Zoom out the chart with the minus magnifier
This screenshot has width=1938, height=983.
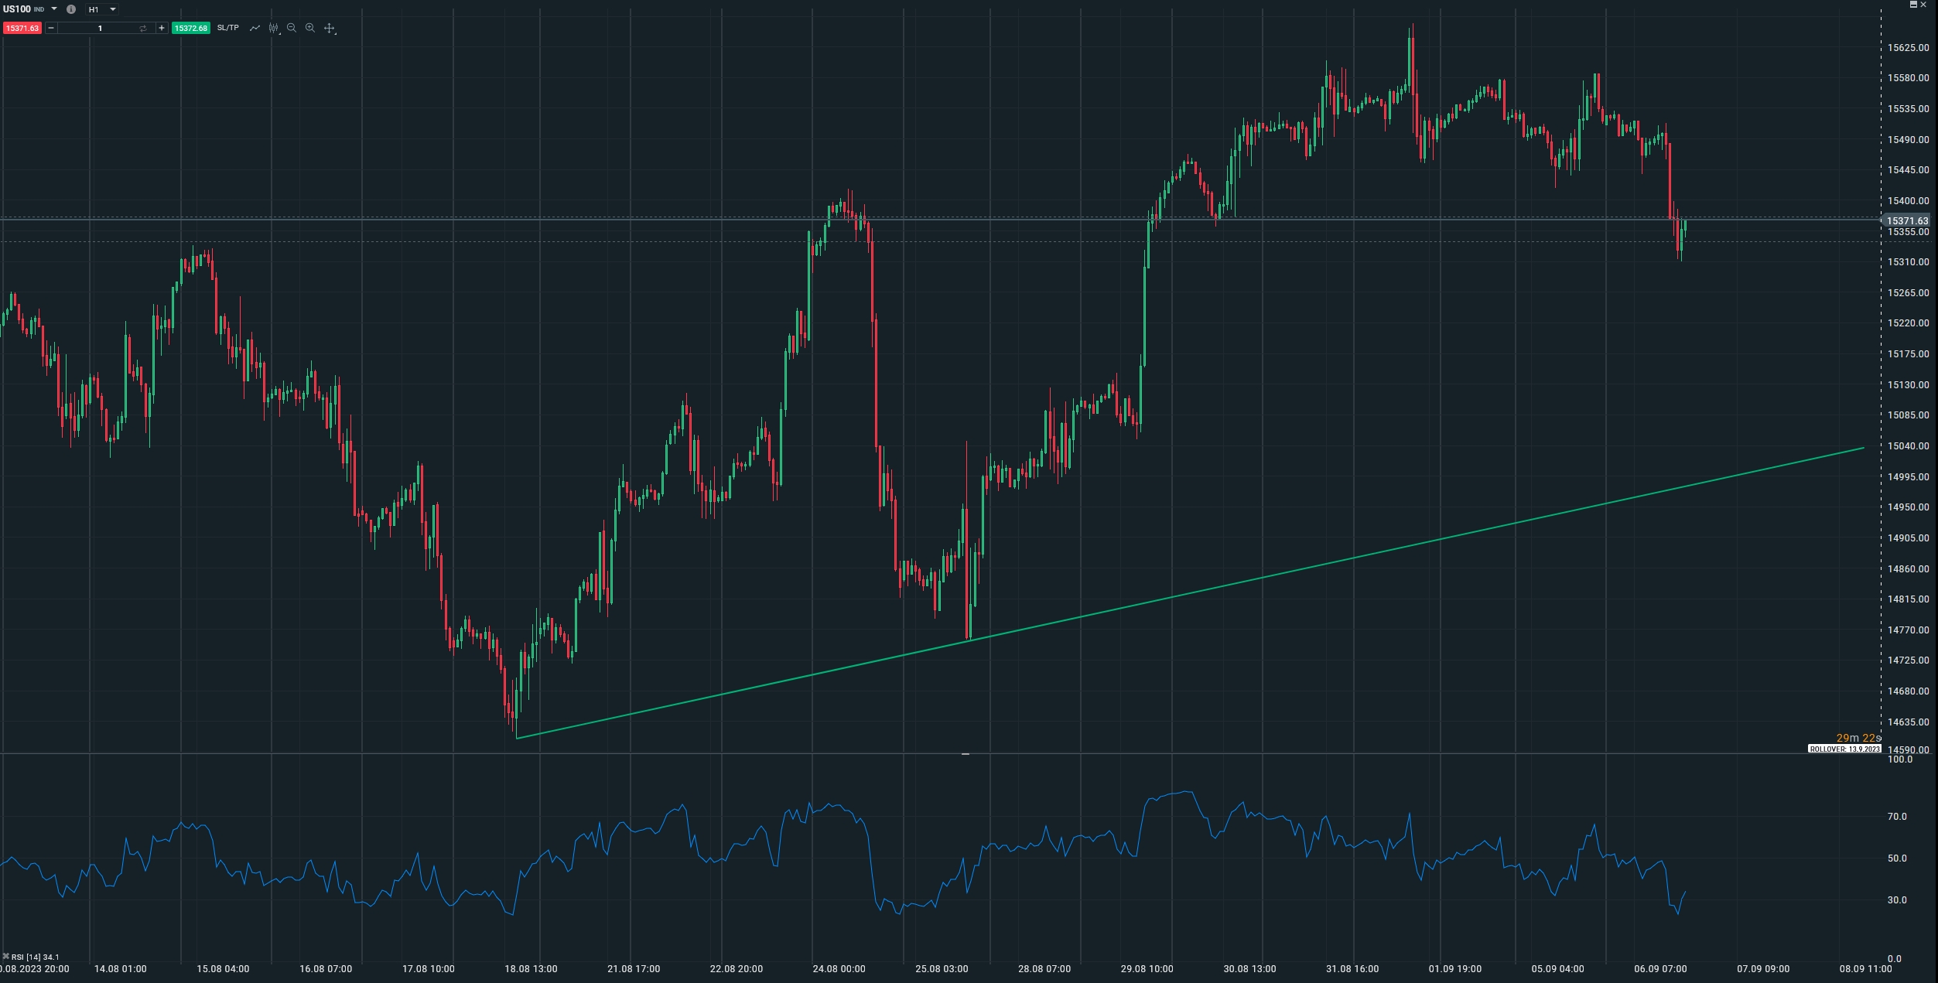292,28
